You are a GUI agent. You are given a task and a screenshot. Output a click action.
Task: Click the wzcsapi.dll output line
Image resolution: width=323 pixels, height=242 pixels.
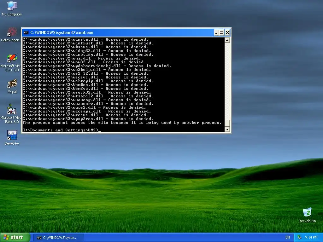tap(87, 111)
